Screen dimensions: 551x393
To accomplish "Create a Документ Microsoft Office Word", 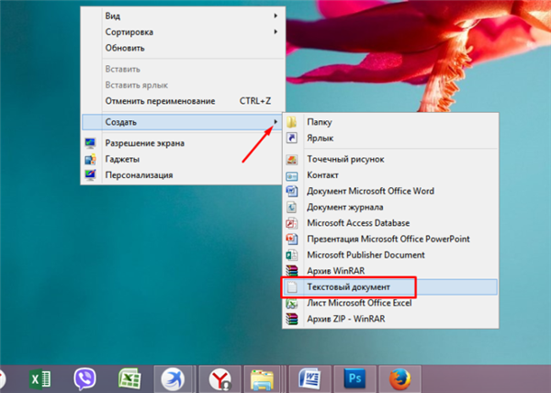I will (390, 191).
